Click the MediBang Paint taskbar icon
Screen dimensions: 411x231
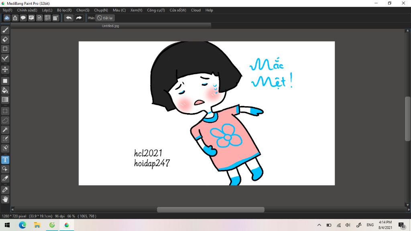pyautogui.click(x=67, y=225)
